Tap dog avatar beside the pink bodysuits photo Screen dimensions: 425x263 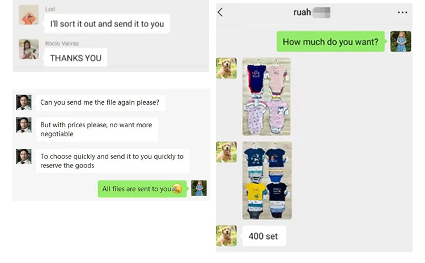[226, 68]
